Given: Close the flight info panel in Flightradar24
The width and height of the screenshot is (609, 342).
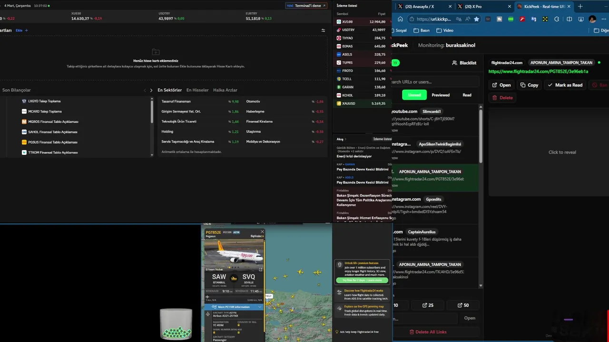Looking at the screenshot, I should 262,232.
